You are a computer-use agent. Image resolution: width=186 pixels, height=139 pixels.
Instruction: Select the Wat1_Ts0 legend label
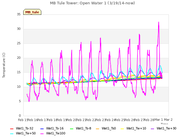click(109, 129)
